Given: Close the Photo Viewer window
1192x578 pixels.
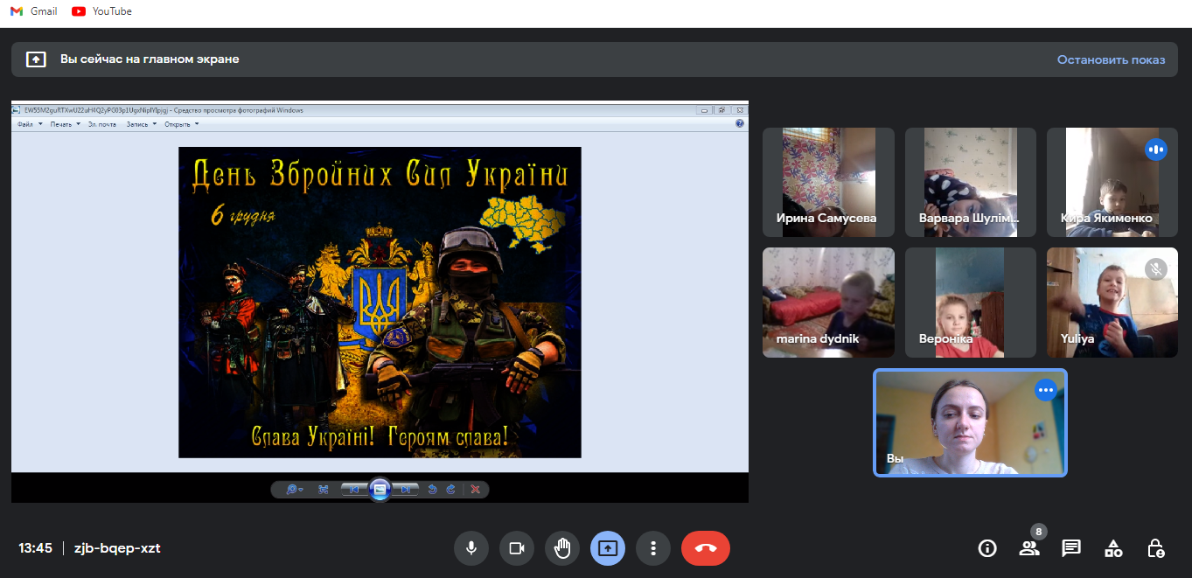Looking at the screenshot, I should (739, 110).
